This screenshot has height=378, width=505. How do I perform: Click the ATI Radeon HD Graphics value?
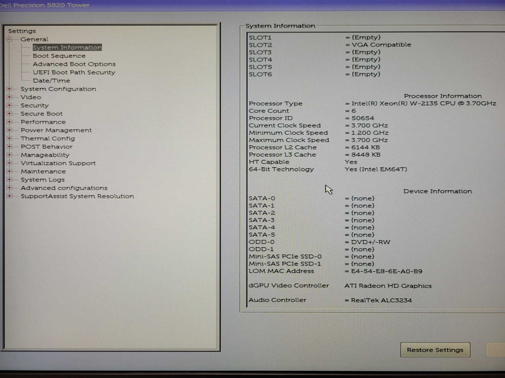point(388,286)
